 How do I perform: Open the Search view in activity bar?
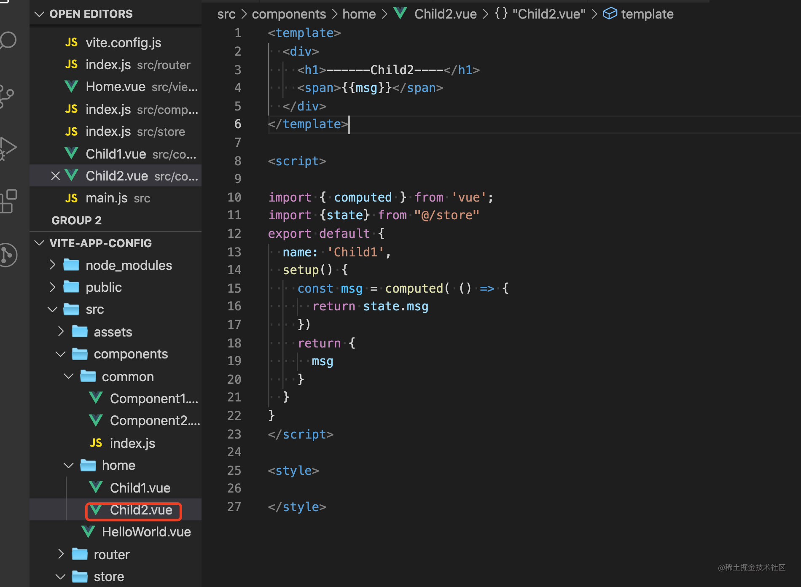8,40
